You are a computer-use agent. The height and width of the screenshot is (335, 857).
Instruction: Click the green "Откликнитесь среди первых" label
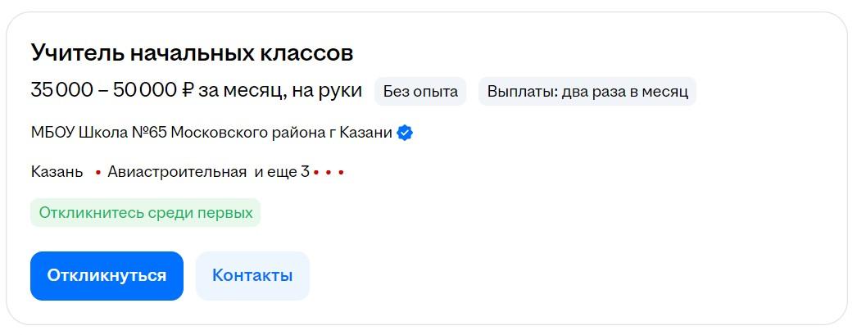(145, 213)
